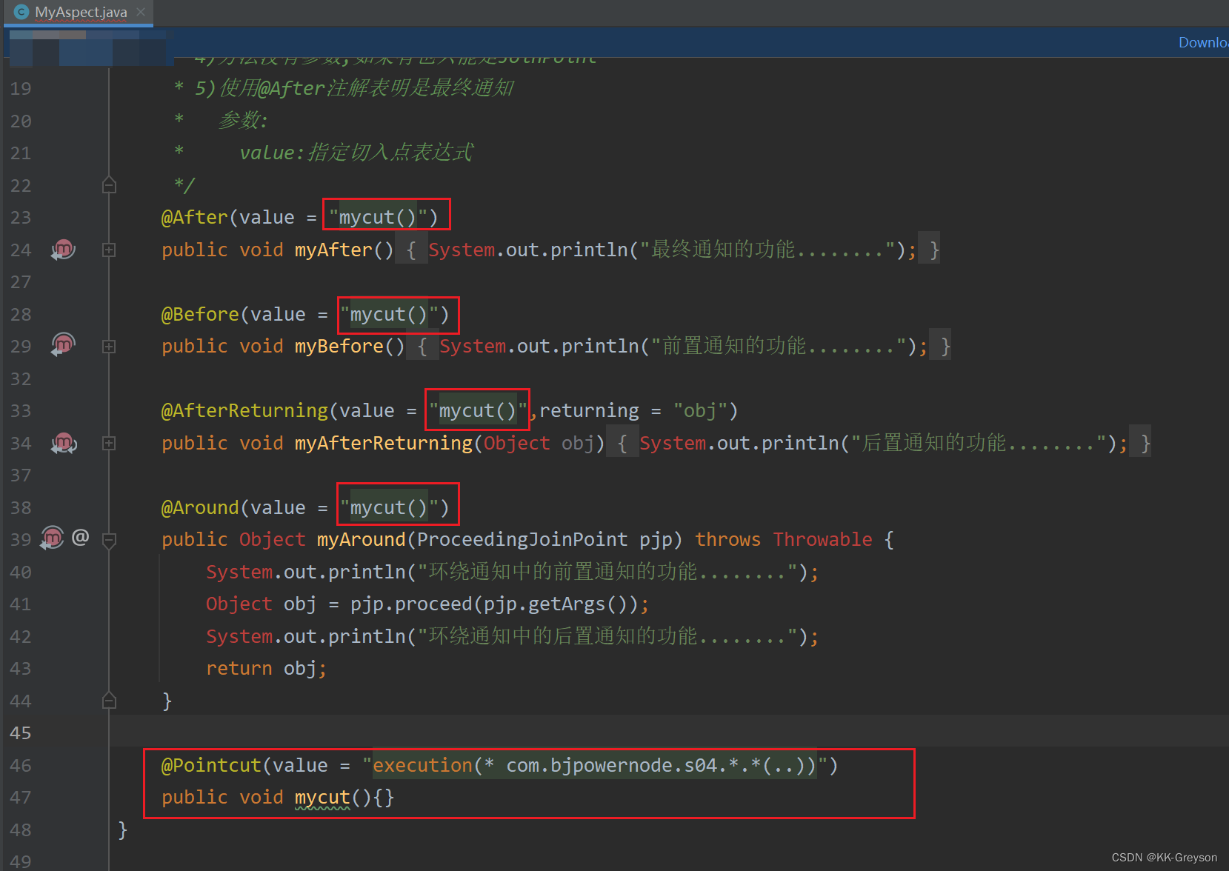Select the MyAspect.java editor tab
This screenshot has width=1229, height=871.
(77, 12)
